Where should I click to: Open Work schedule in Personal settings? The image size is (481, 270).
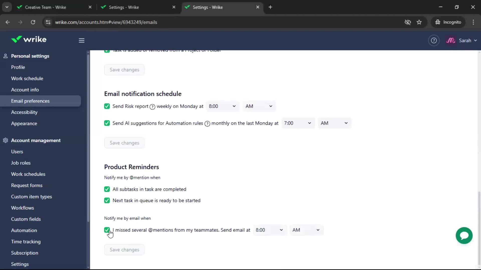pyautogui.click(x=27, y=78)
